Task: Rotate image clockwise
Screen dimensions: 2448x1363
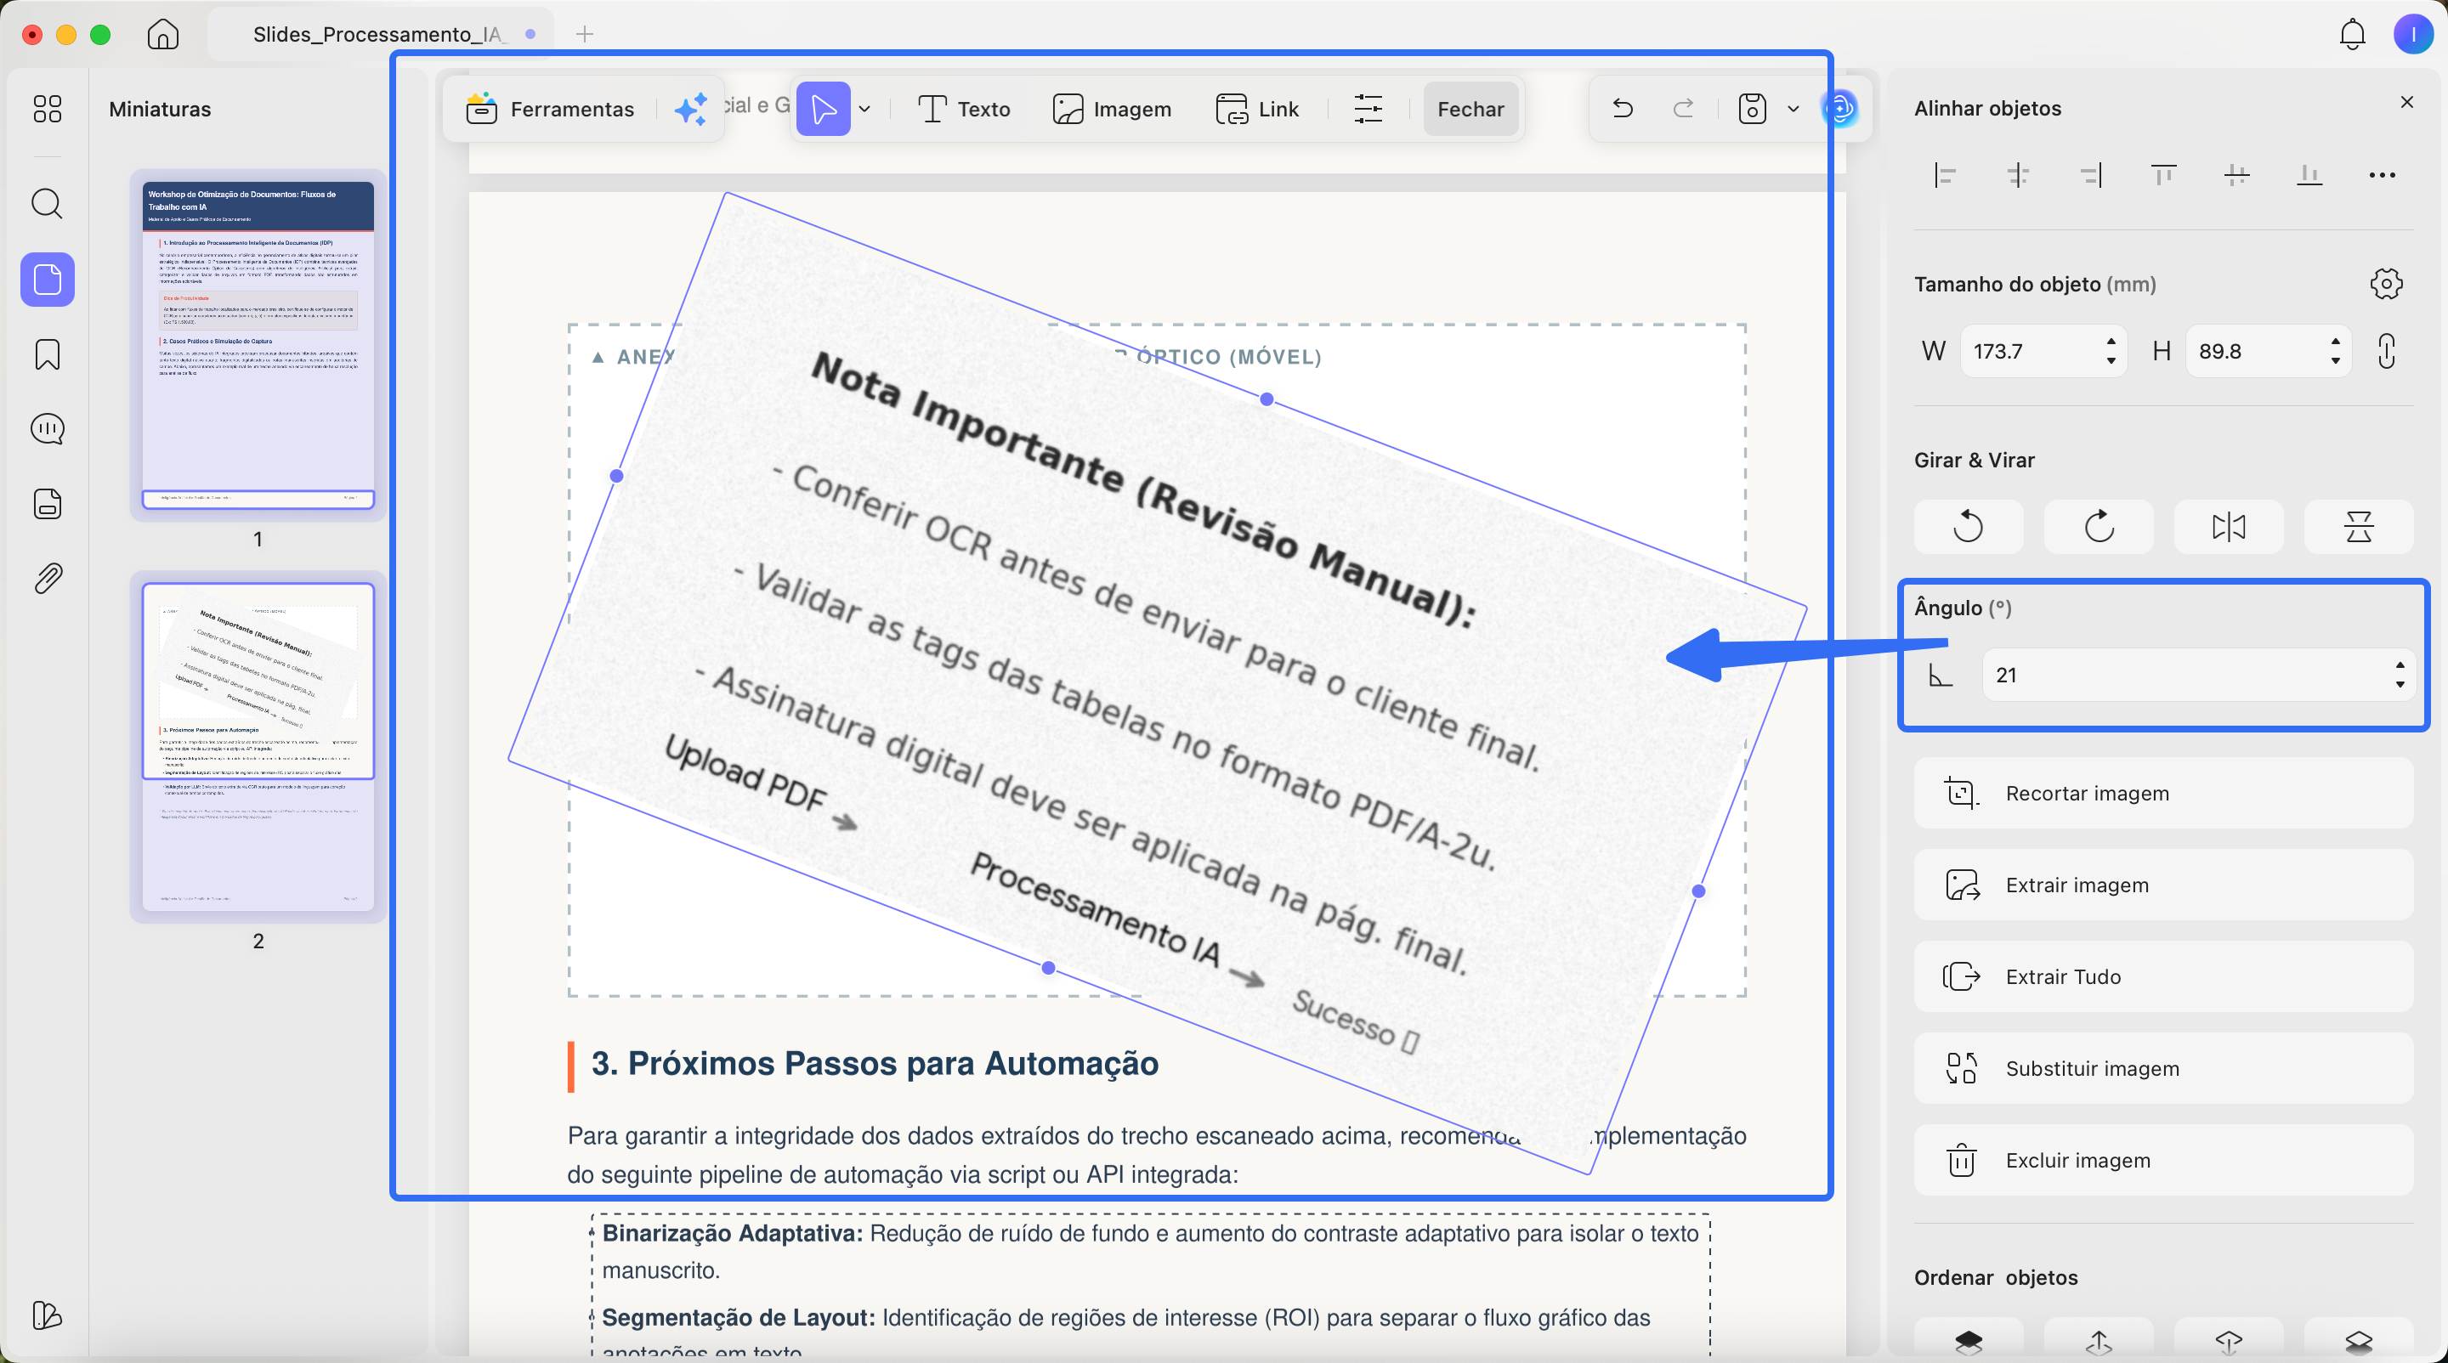Action: [x=2099, y=526]
